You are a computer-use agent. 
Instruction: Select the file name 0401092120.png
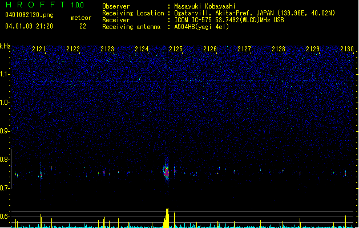click(29, 15)
